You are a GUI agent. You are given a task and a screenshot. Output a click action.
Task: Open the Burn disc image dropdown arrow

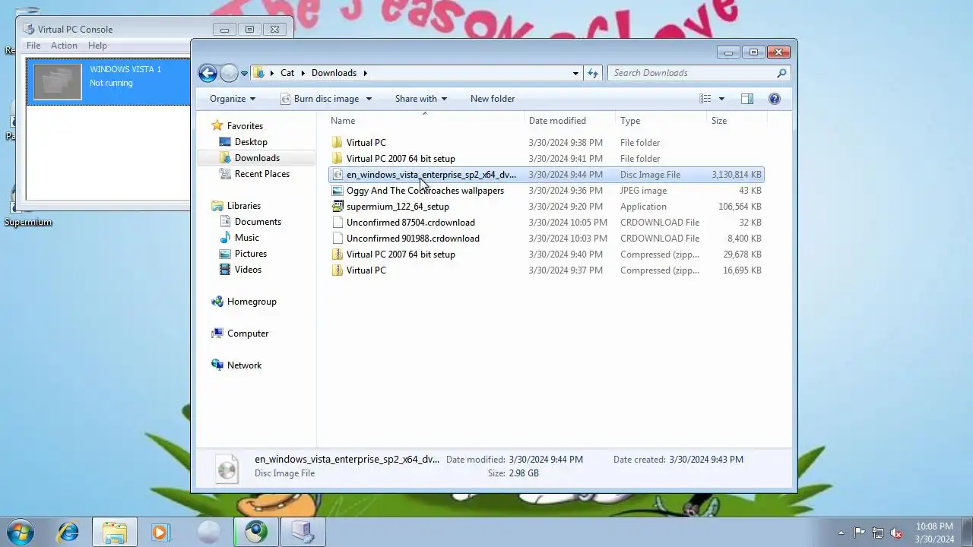click(x=369, y=99)
